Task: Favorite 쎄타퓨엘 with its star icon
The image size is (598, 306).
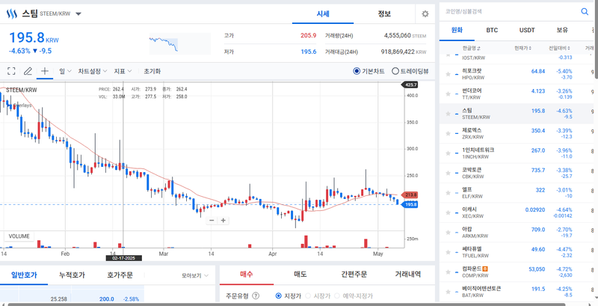Action: [448, 252]
